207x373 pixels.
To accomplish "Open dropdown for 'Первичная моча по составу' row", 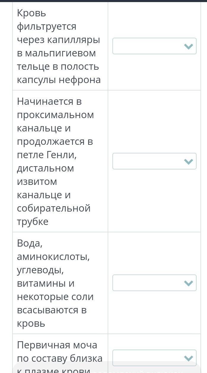I will tap(155, 358).
